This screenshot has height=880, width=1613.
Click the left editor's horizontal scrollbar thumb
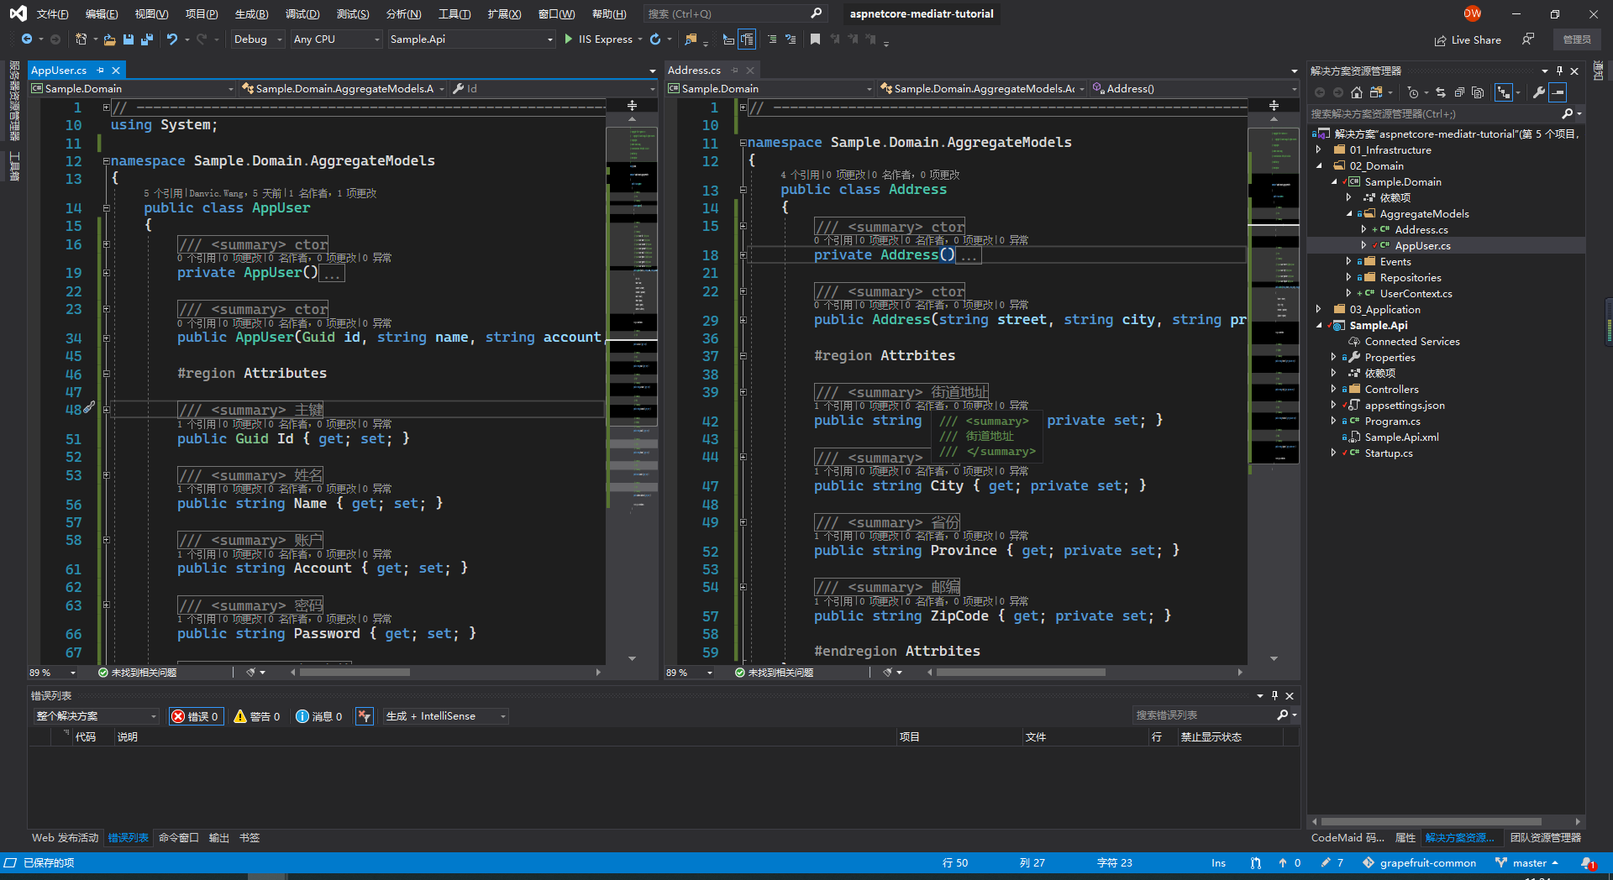355,673
